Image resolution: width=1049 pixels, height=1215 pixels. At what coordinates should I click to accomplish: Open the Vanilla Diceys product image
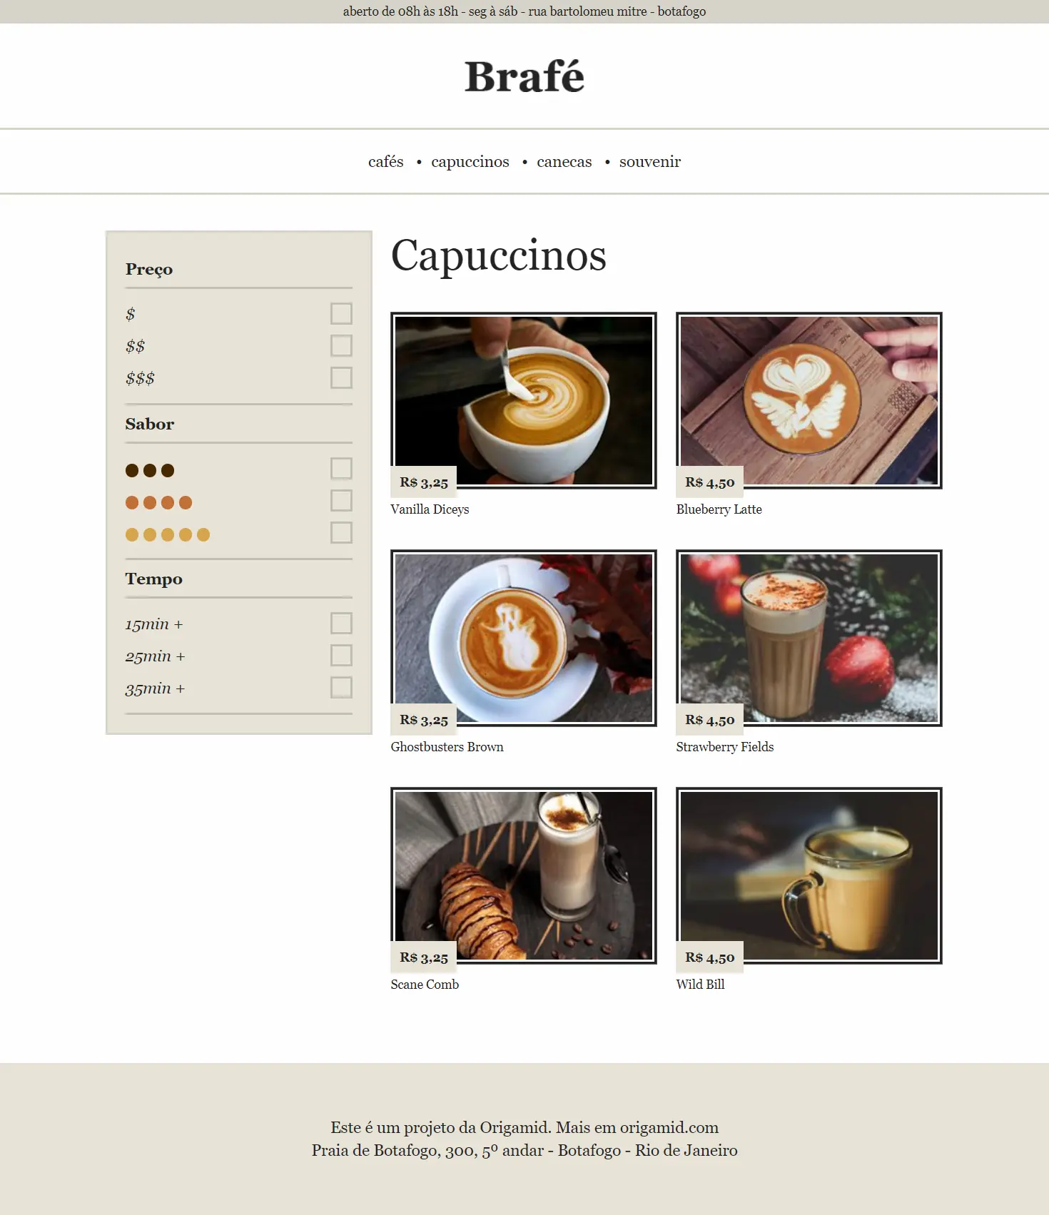(x=524, y=400)
